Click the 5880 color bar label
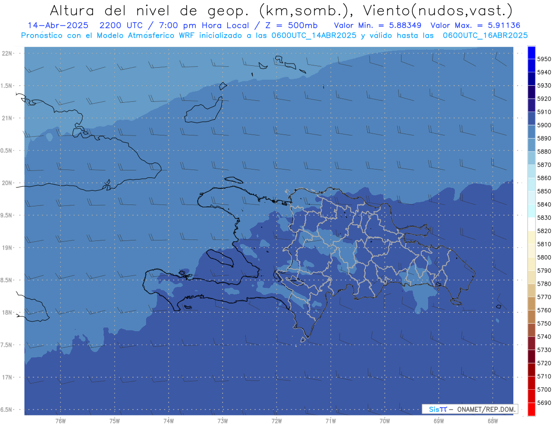This screenshot has height=427, width=553. click(544, 152)
